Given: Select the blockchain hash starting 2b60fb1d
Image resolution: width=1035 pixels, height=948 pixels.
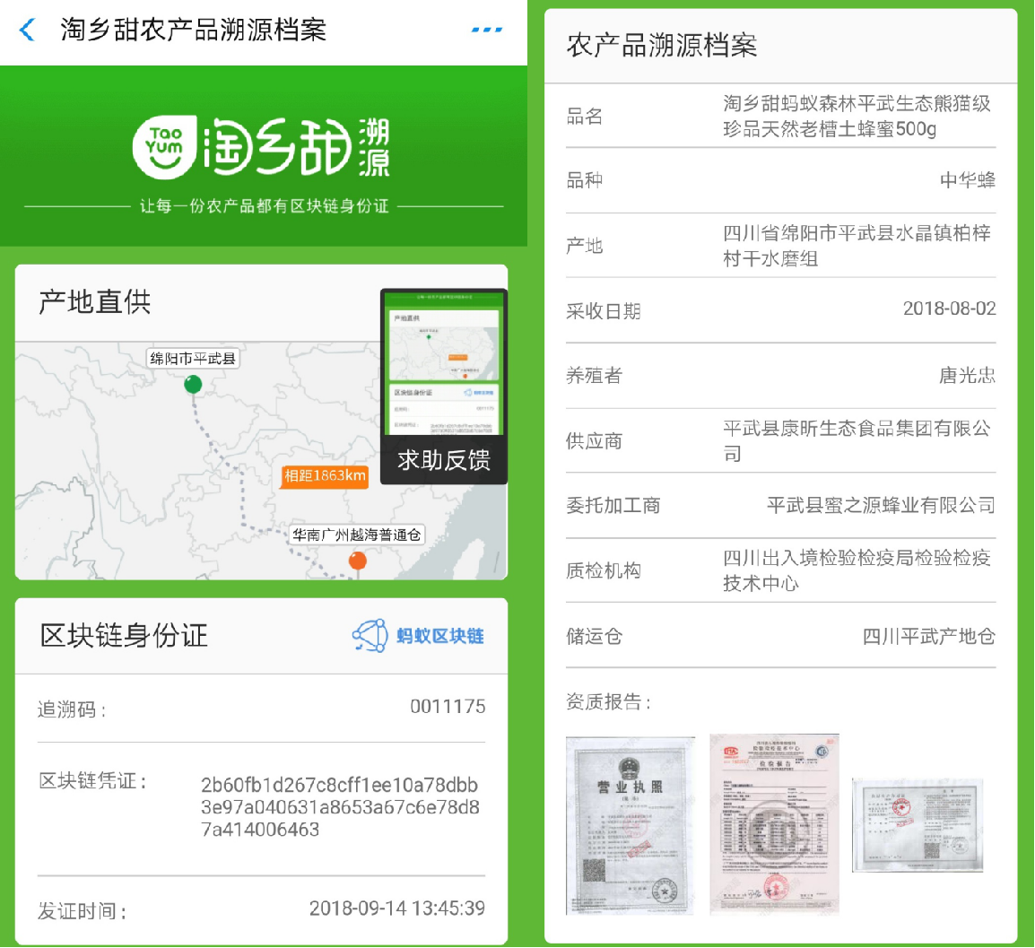Looking at the screenshot, I should (x=340, y=806).
